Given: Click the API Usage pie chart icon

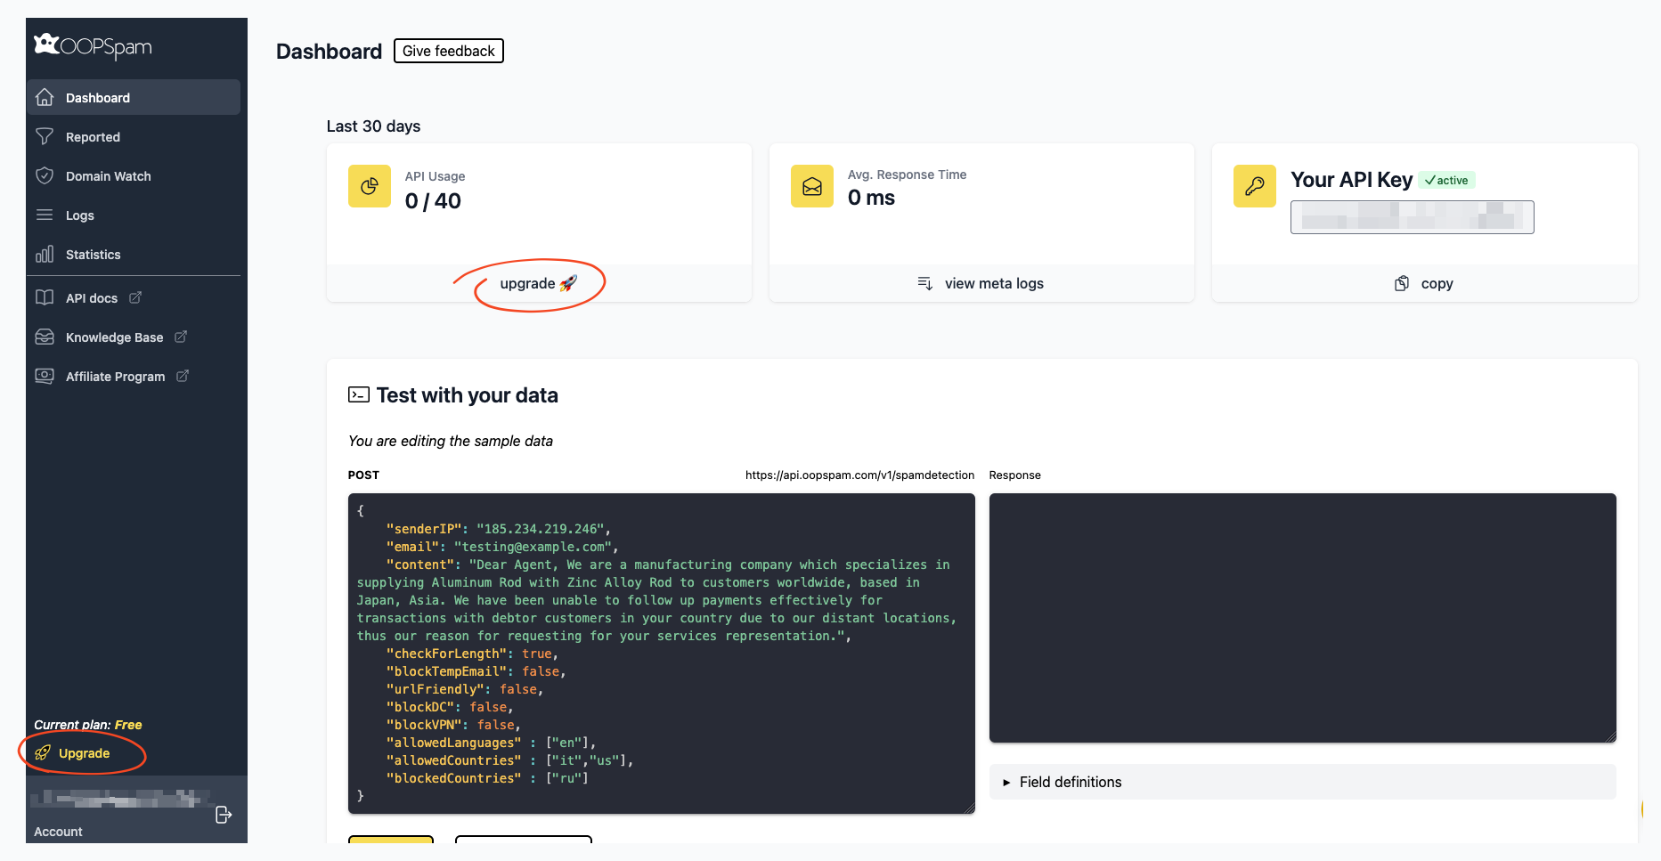Looking at the screenshot, I should point(370,186).
